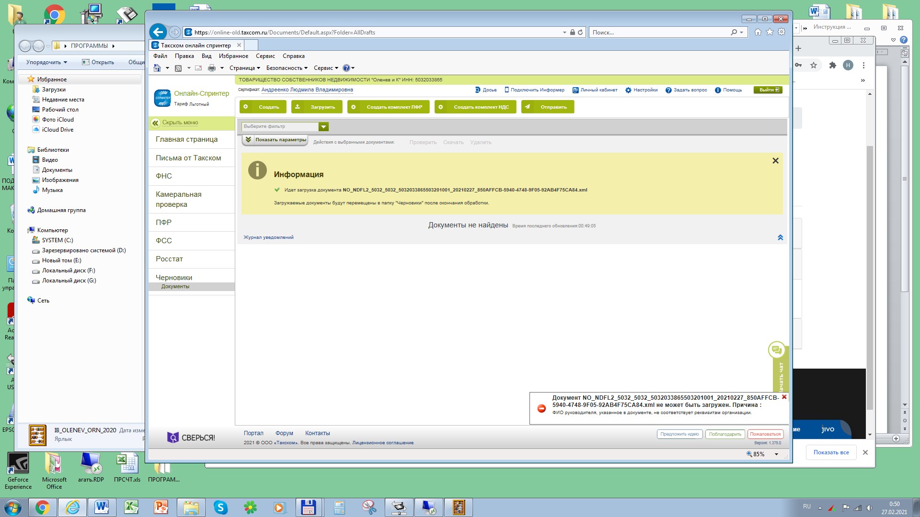The height and width of the screenshot is (517, 920).
Task: Open Skype from the taskbar
Action: click(220, 507)
